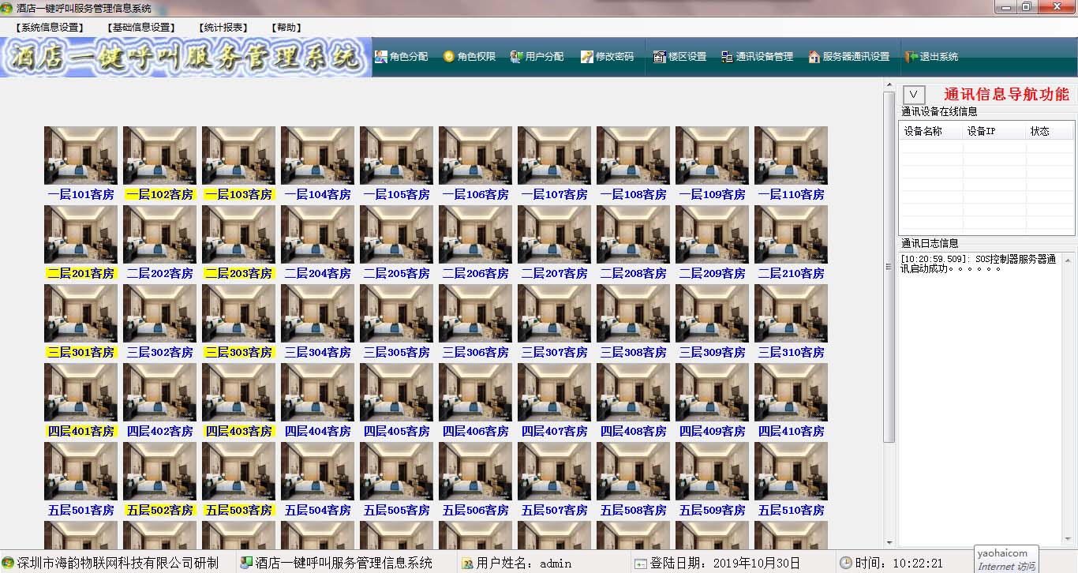The width and height of the screenshot is (1078, 573).
Task: Click the 退出系统 exit icon
Action: point(911,57)
